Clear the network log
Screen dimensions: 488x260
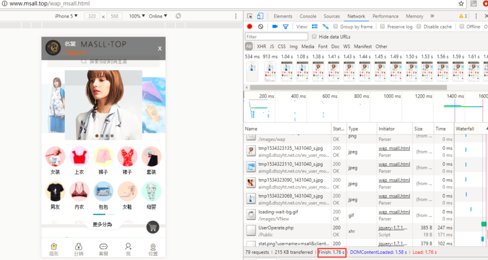coord(260,27)
